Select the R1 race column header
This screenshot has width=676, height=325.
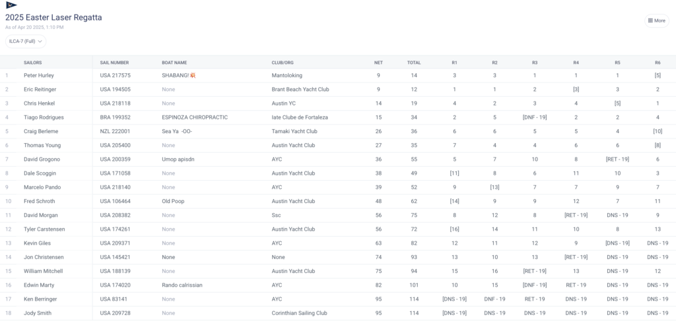(x=454, y=63)
